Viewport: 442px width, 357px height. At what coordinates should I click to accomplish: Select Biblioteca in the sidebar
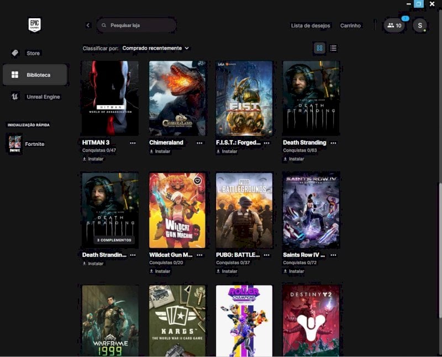coord(35,75)
